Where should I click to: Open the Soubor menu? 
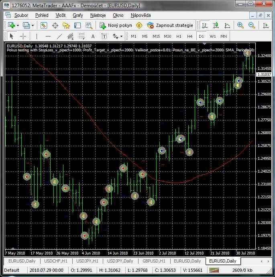[21, 15]
